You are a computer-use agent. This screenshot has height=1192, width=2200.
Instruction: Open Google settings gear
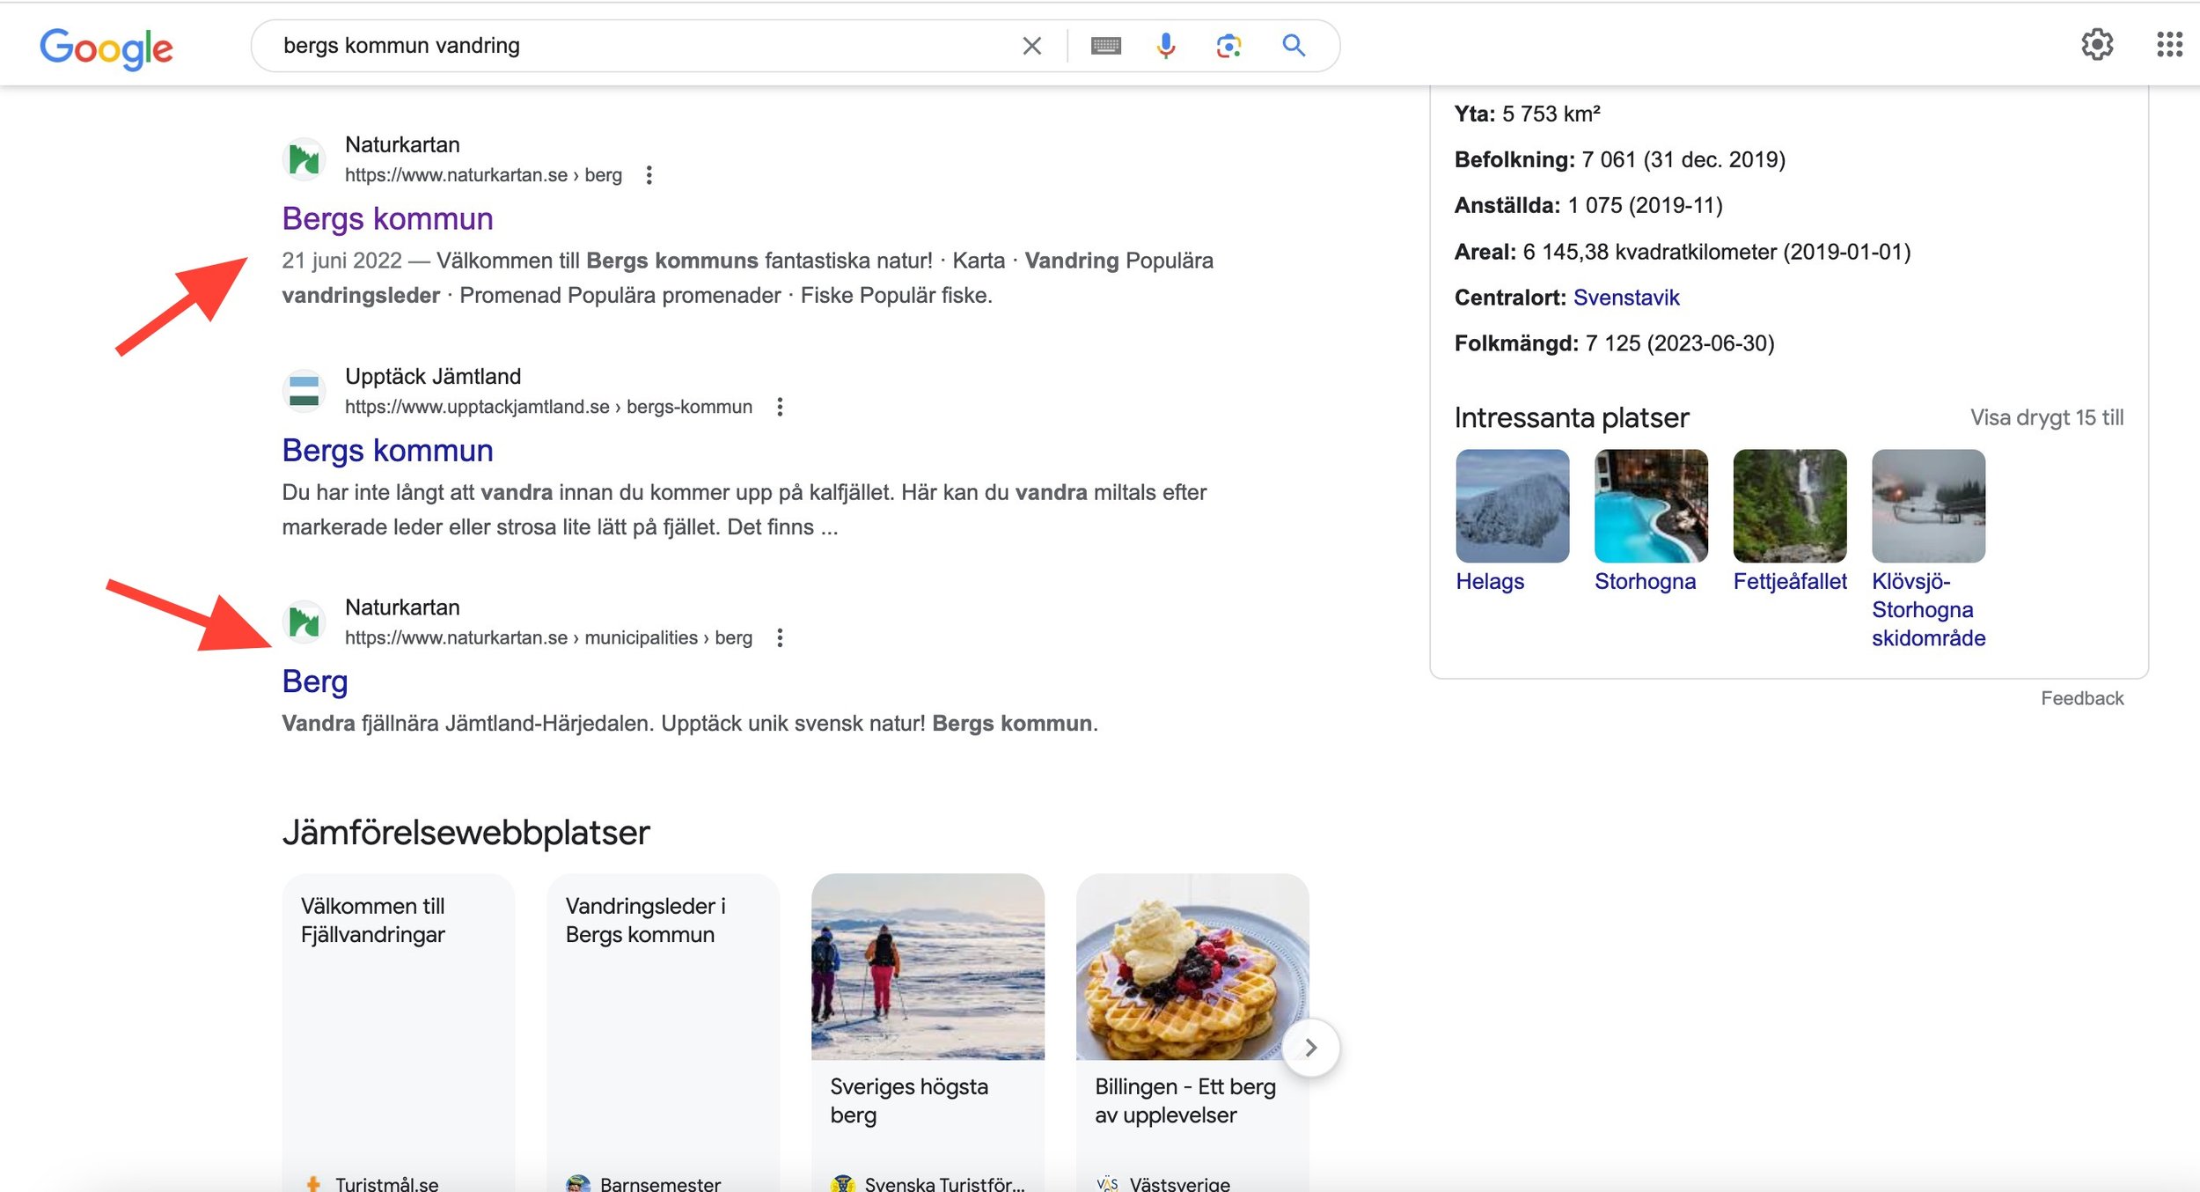2097,44
